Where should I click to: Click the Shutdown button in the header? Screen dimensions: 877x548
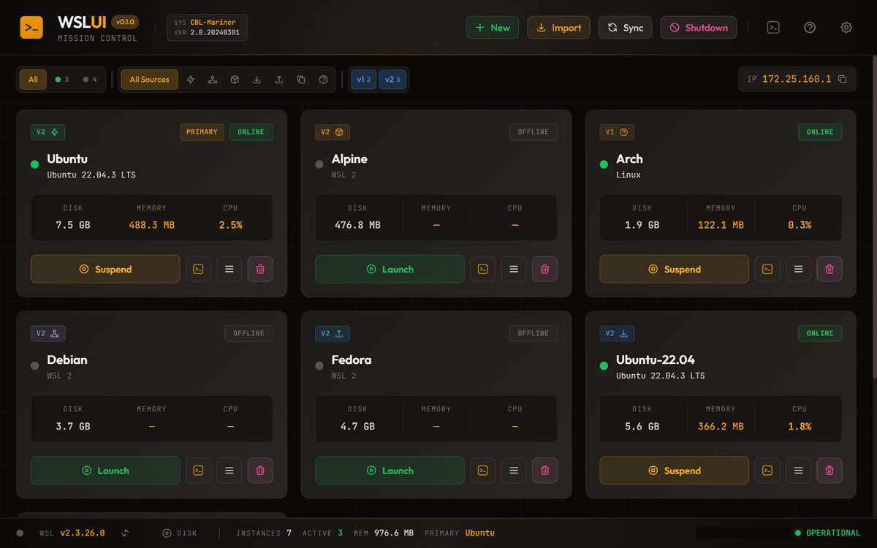point(698,27)
